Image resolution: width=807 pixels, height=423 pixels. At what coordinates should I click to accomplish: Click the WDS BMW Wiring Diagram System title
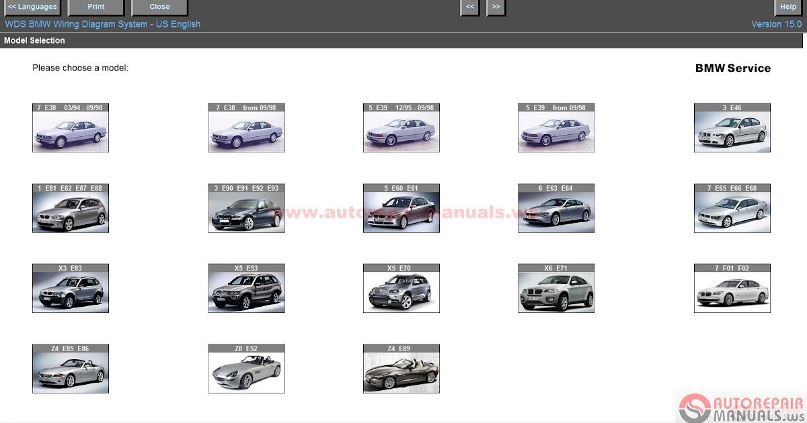(103, 24)
